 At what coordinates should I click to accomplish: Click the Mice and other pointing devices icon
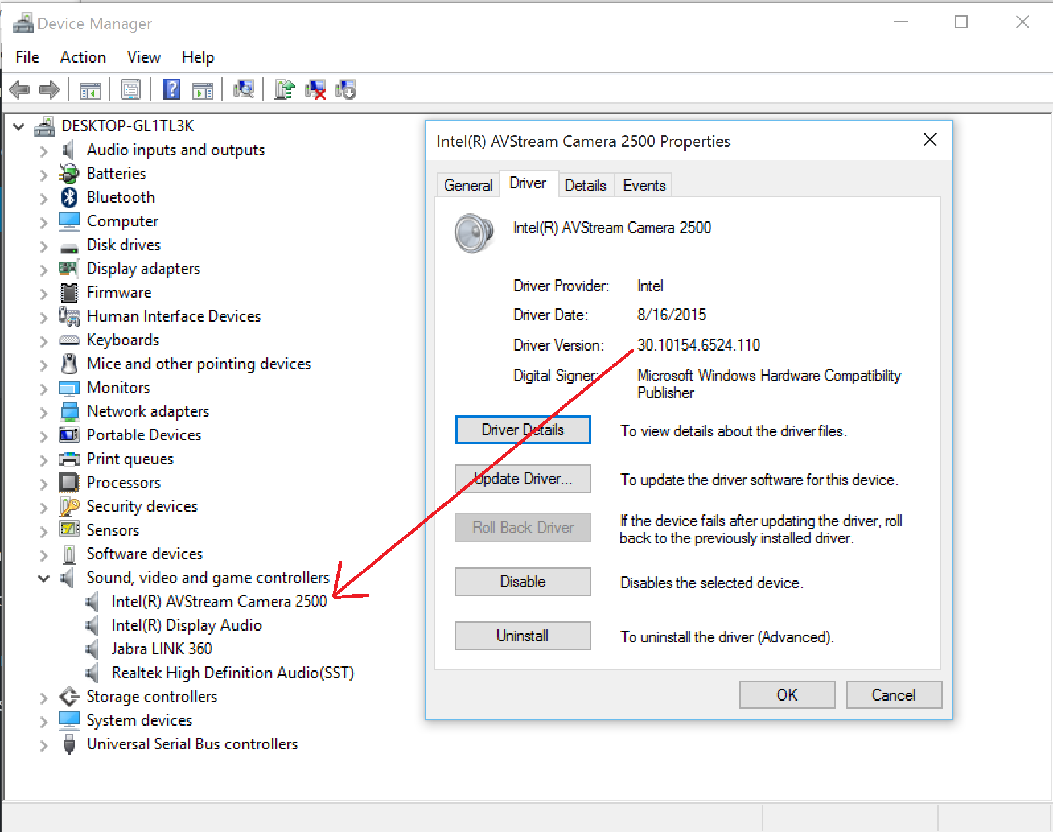(69, 364)
